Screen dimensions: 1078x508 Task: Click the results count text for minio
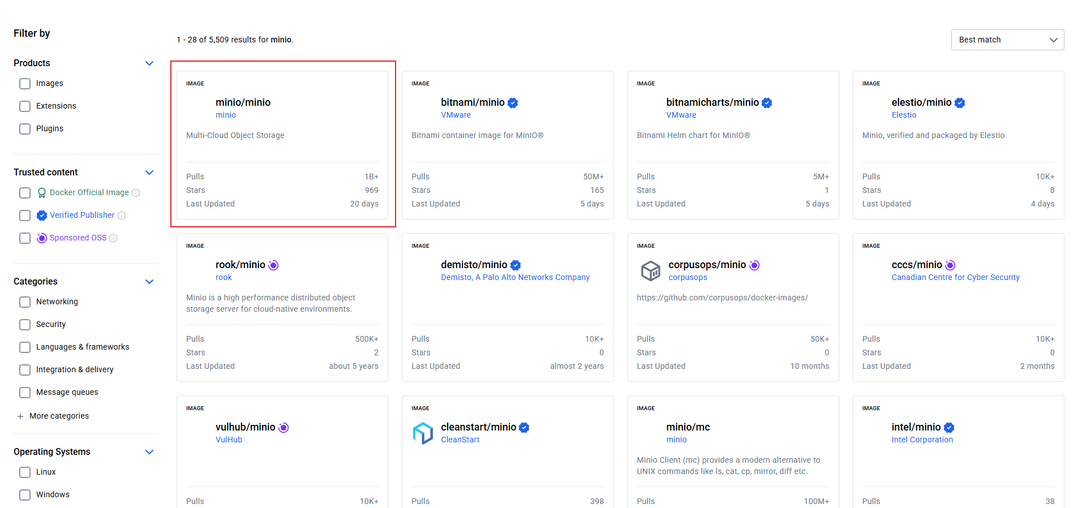(x=235, y=40)
